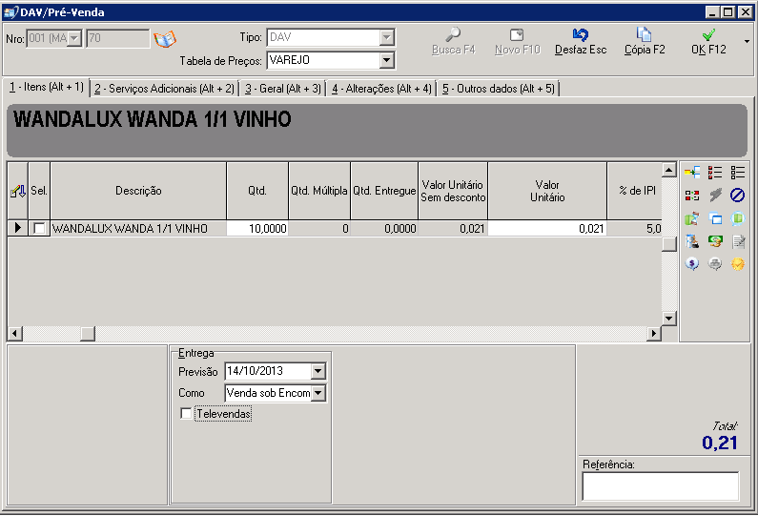Viewport: 758px width, 516px height.
Task: Click the gold seal badge icon
Action: [738, 264]
